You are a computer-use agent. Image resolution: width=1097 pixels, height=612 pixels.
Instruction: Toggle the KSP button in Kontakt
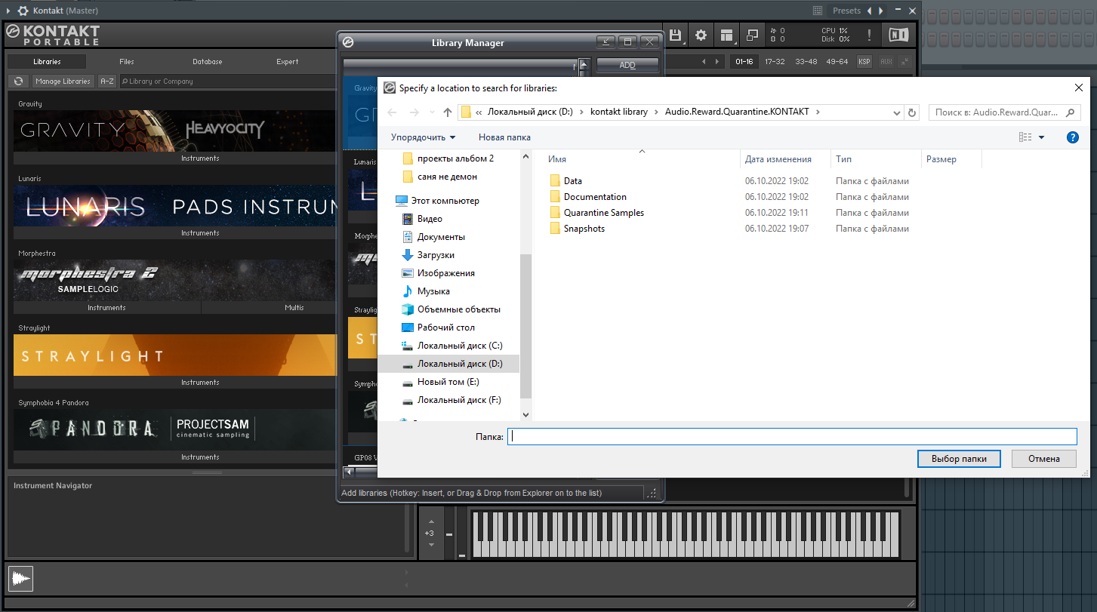tap(864, 61)
